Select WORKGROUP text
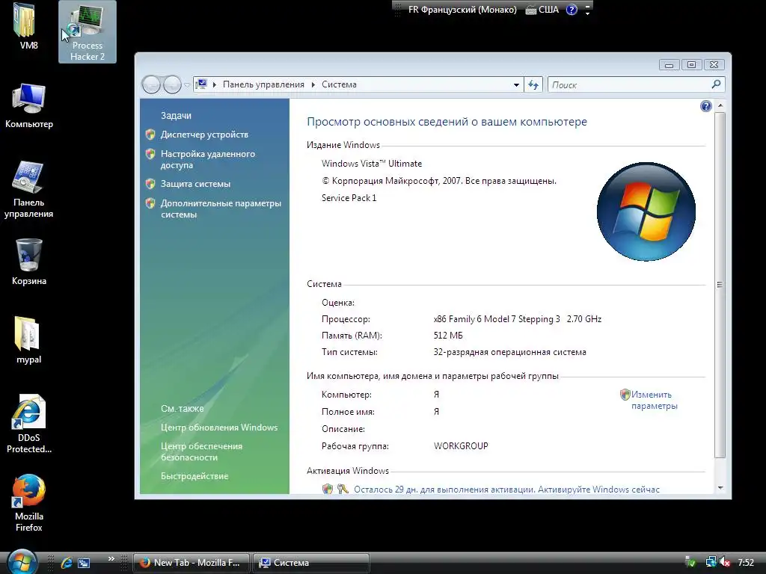Viewport: 766px width, 574px height. point(461,446)
